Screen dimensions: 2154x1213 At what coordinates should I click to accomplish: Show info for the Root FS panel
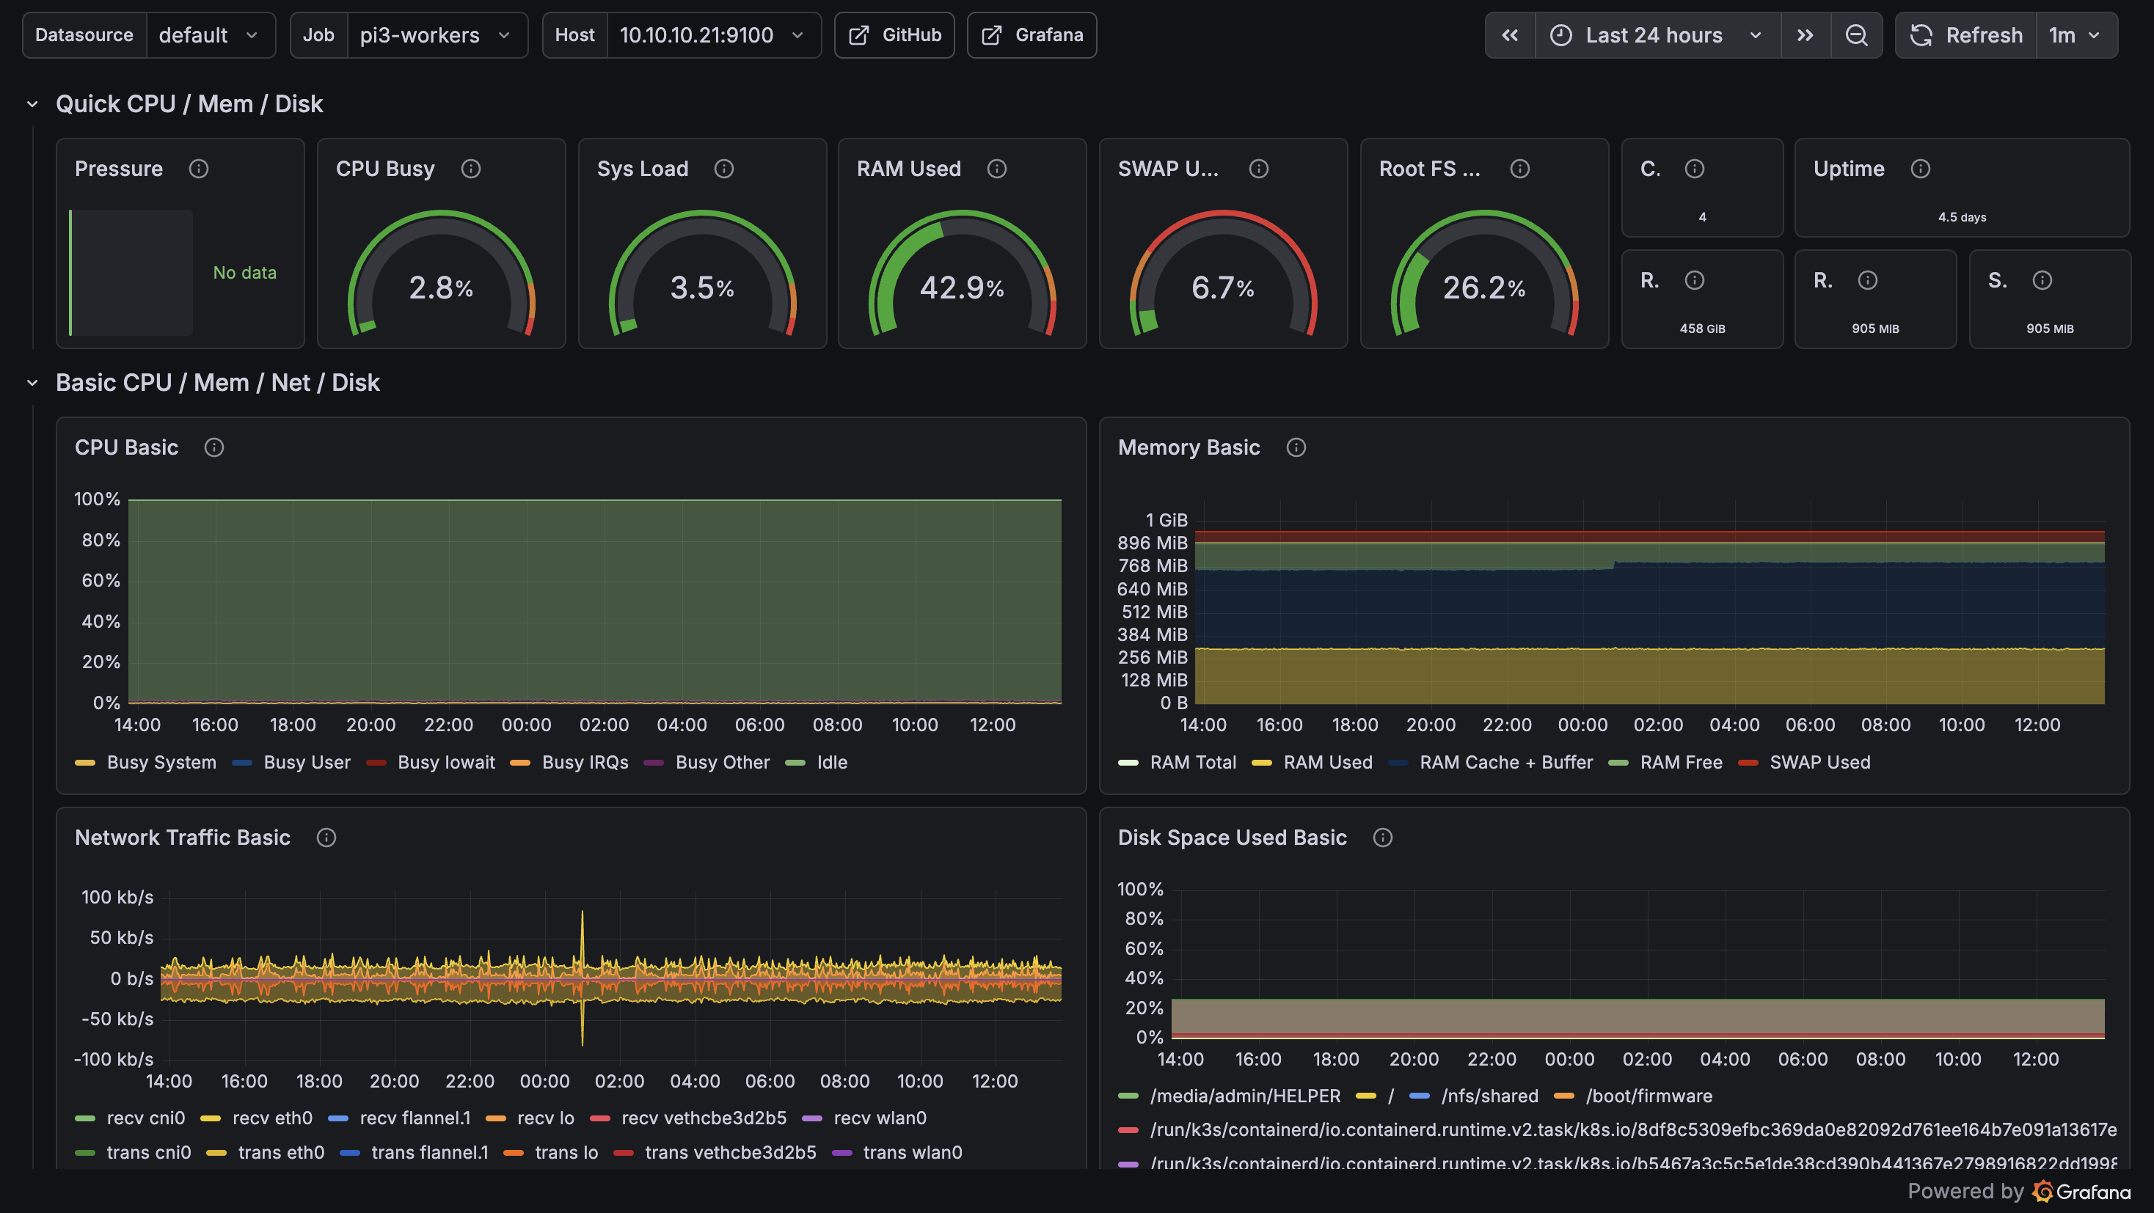[x=1520, y=169]
